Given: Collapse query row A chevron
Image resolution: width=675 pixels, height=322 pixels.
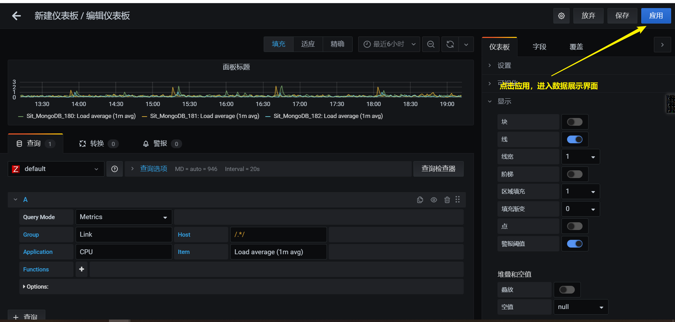Looking at the screenshot, I should point(15,199).
